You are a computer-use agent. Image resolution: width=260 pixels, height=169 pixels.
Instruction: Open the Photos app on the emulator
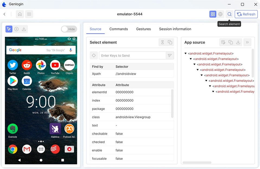pyautogui.click(x=41, y=67)
